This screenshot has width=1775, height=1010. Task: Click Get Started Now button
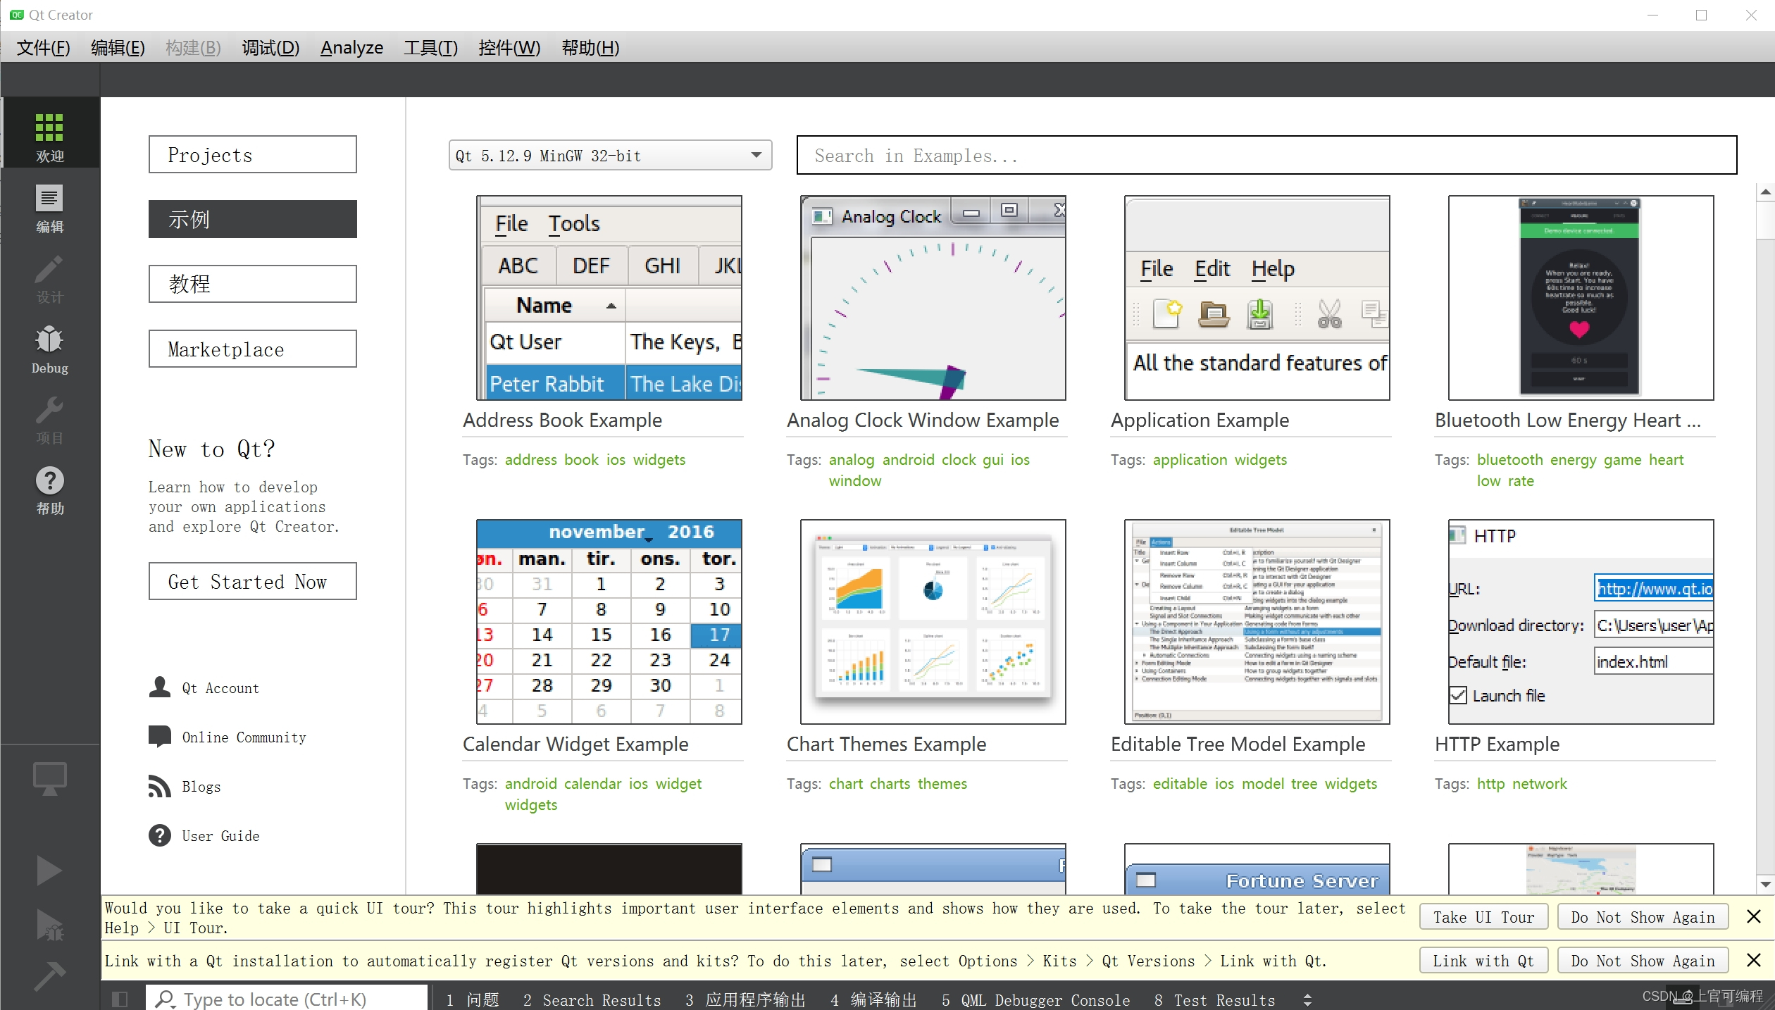pyautogui.click(x=253, y=581)
